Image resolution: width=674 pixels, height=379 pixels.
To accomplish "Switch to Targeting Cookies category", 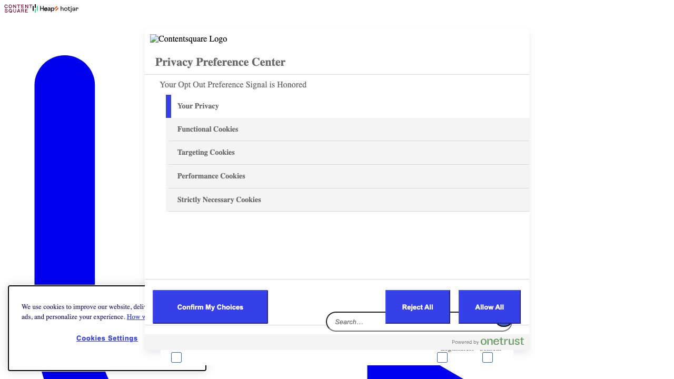I will 206,153.
